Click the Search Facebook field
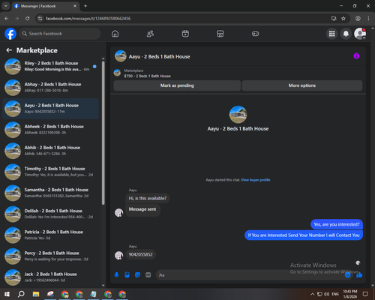 pos(60,34)
